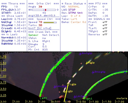
Task: Click the yellow Speed progress bar
Action: click(50, 22)
